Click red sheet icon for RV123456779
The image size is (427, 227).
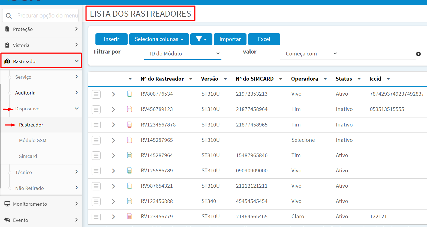click(130, 217)
